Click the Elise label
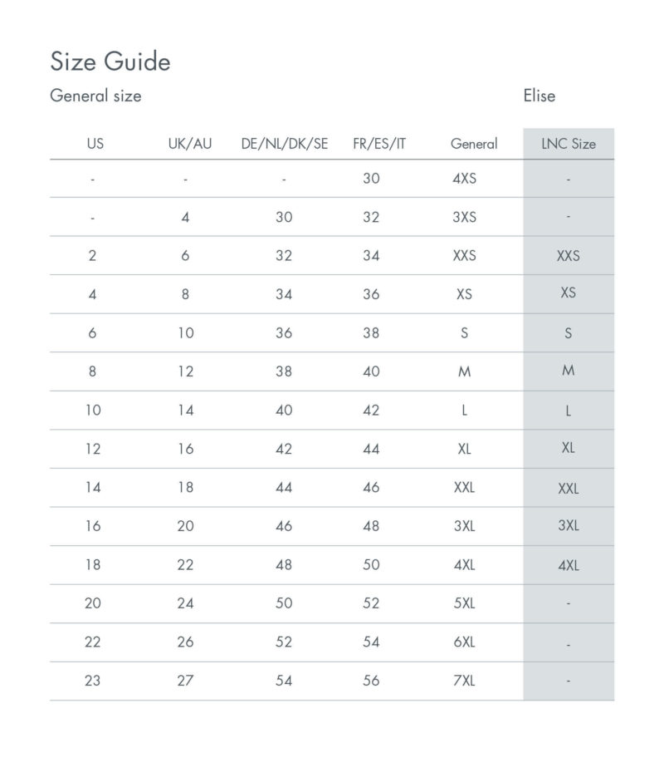The height and width of the screenshot is (782, 664). click(x=539, y=96)
